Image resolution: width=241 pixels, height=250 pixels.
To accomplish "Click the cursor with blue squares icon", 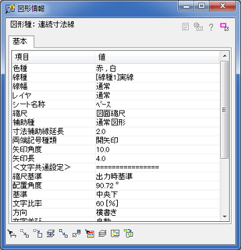I will pos(77,233).
